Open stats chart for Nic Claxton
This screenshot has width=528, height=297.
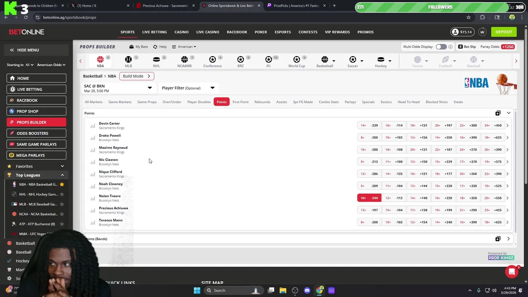point(92,162)
